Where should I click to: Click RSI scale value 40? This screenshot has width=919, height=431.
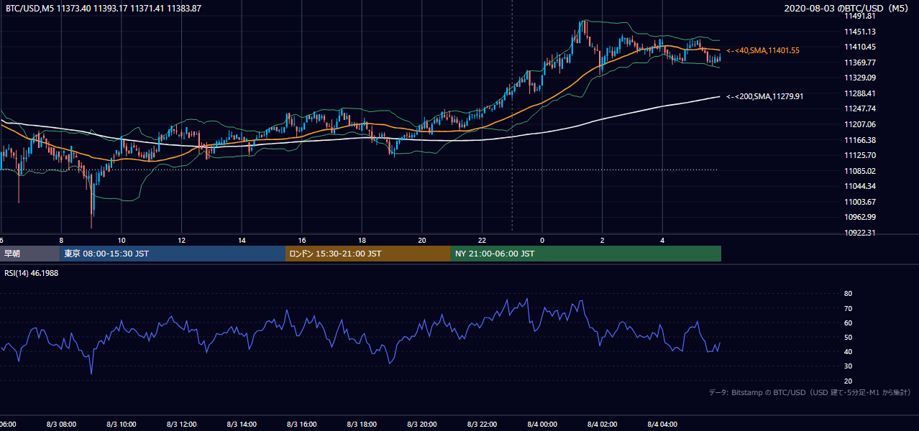(x=849, y=351)
